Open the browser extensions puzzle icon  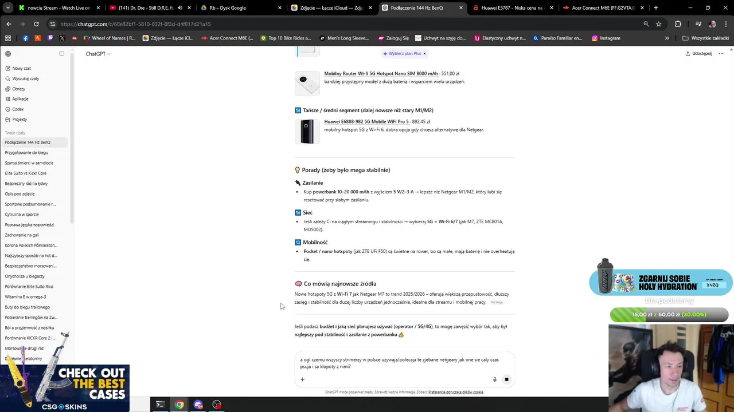(x=678, y=24)
